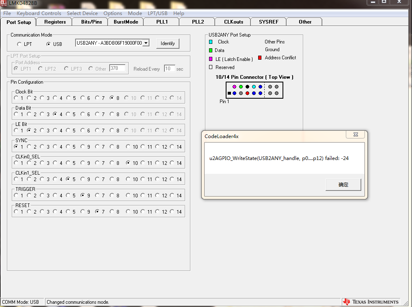This screenshot has height=307, width=412.
Task: Switch to the PLL2 tab
Action: click(198, 22)
